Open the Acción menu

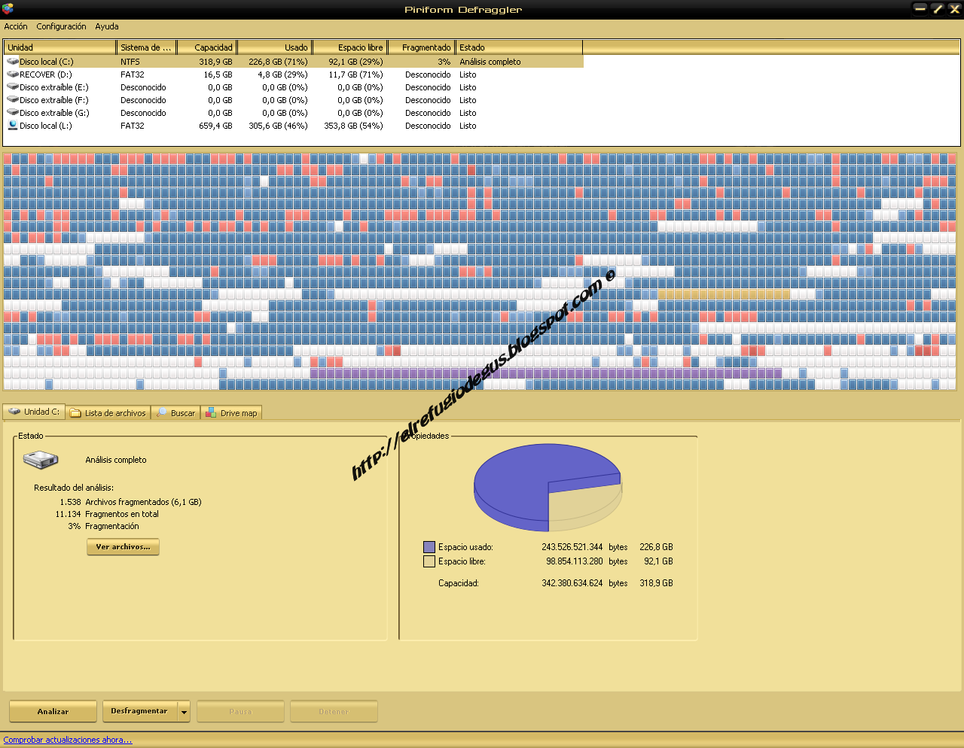click(16, 26)
